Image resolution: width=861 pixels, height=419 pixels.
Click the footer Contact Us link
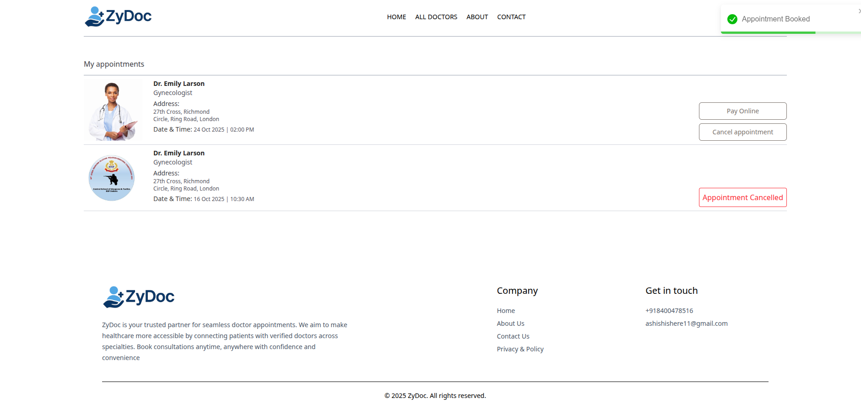[x=513, y=336]
